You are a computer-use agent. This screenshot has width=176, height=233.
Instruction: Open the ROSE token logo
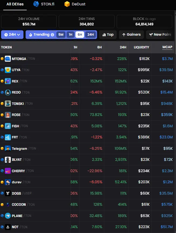8,115
